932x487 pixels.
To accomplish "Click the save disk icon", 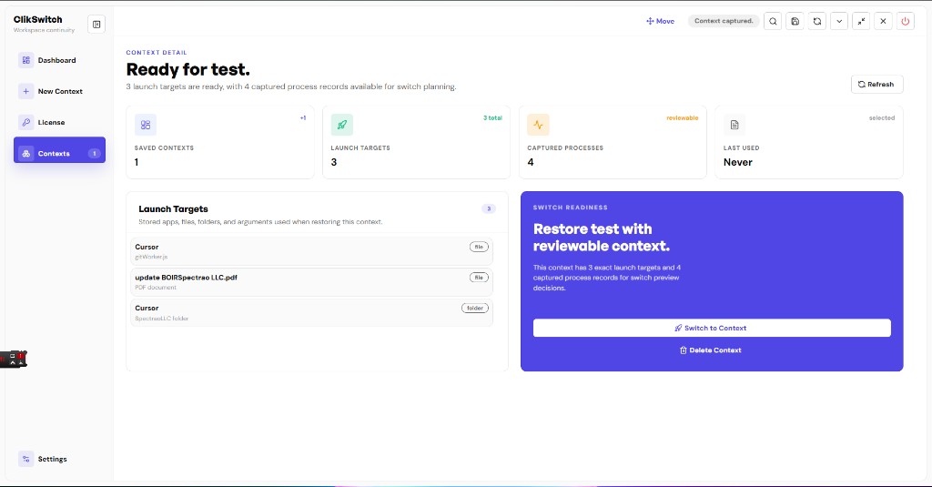I will [x=795, y=21].
